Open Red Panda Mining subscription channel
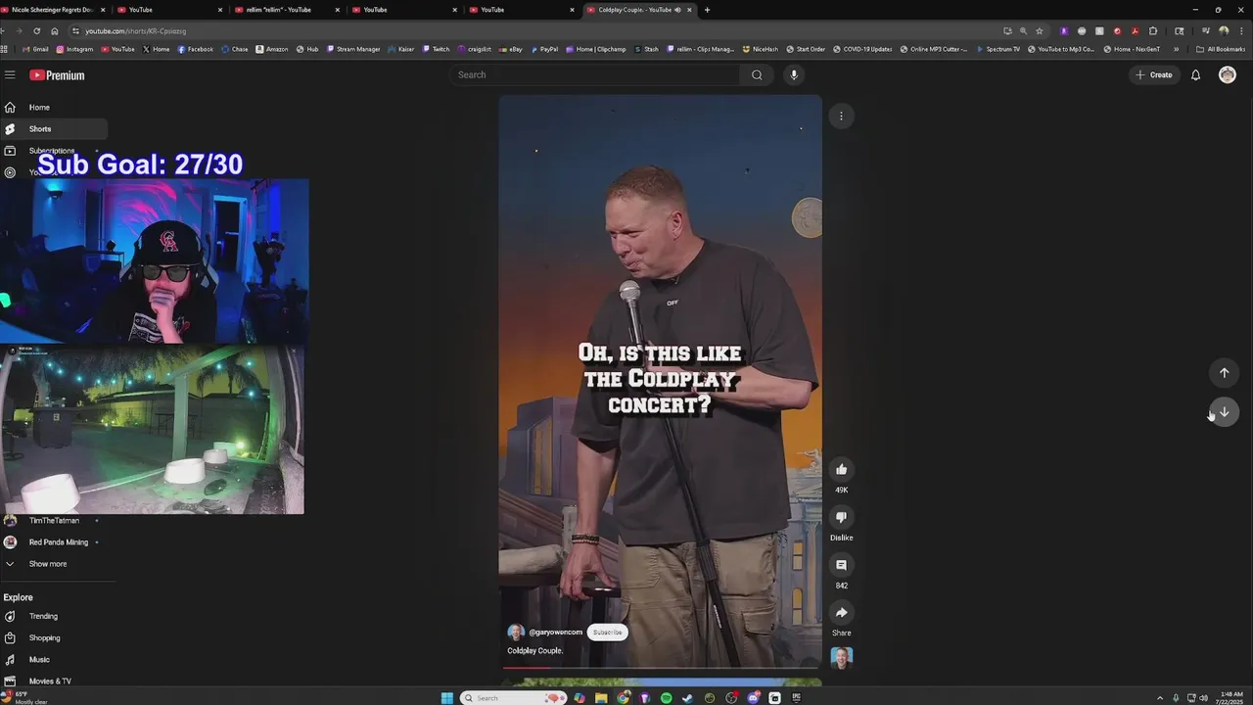This screenshot has width=1253, height=705. click(x=59, y=541)
